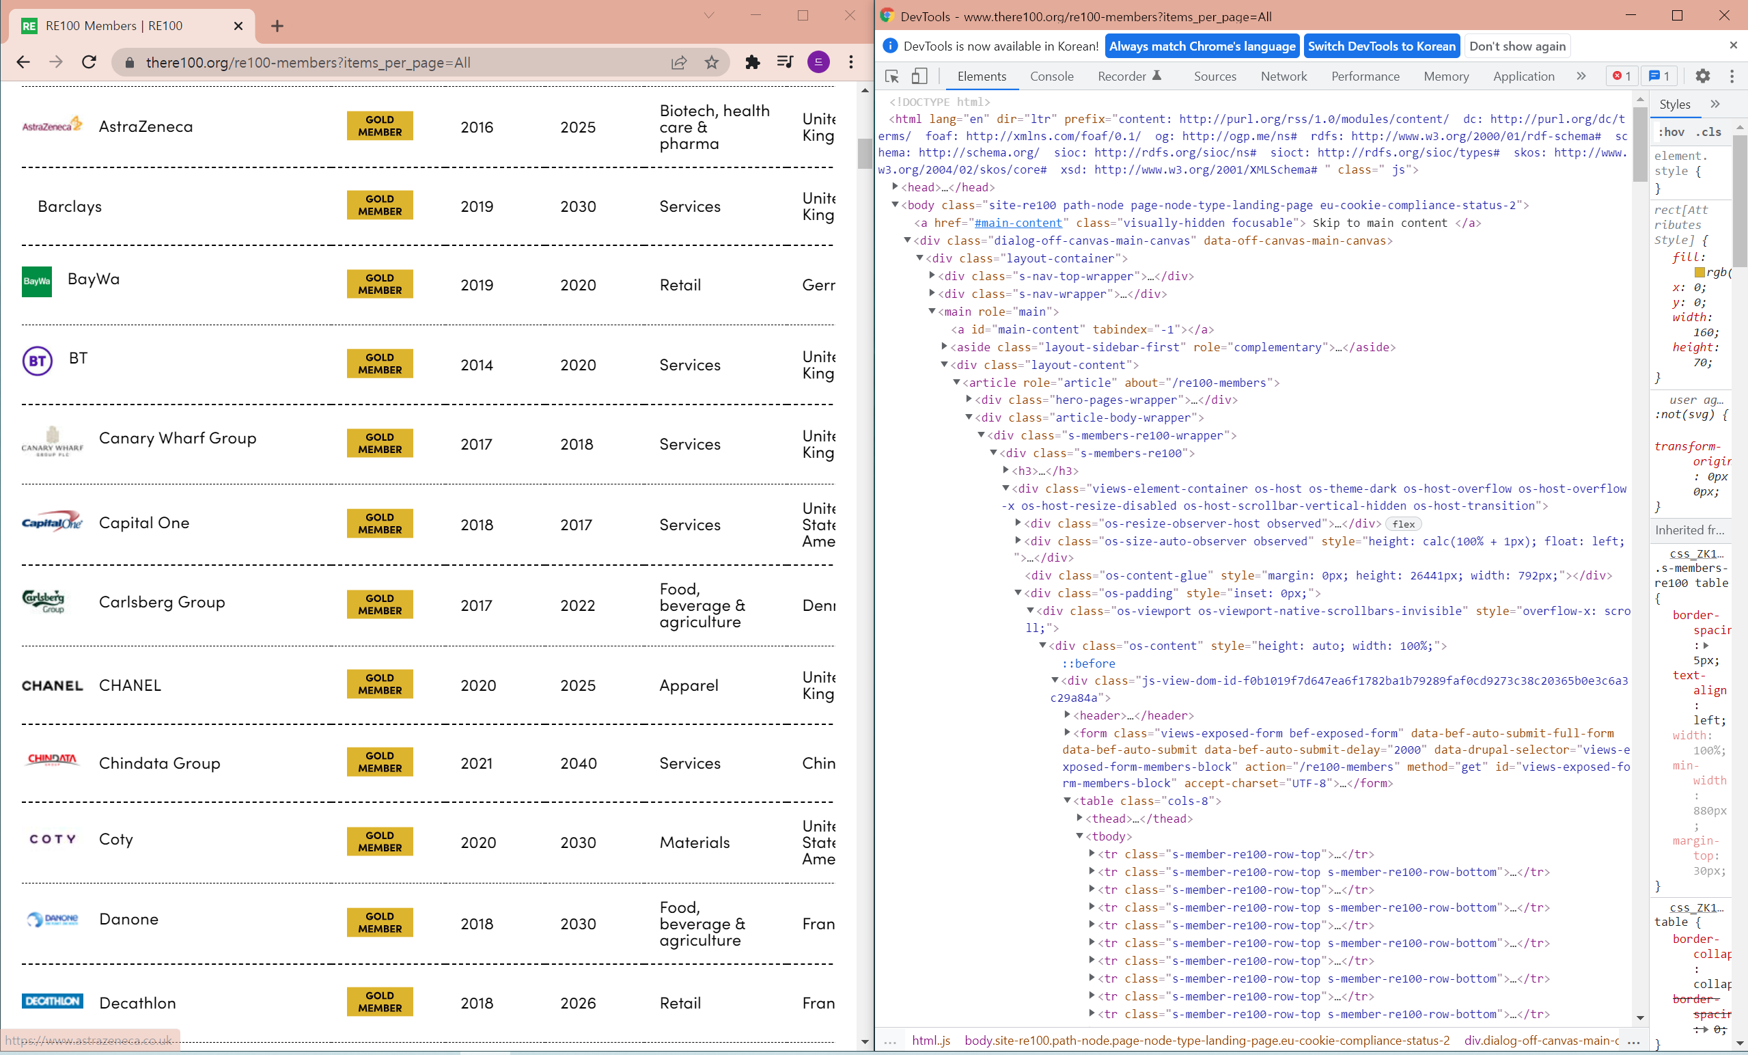
Task: Click the fill color swatch in Styles
Action: (x=1700, y=273)
